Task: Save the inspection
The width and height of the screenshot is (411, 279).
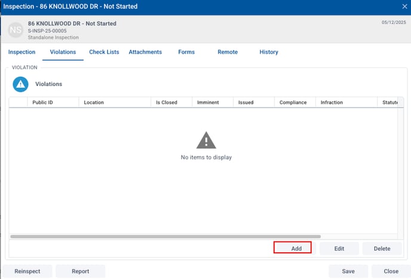Action: coord(348,271)
